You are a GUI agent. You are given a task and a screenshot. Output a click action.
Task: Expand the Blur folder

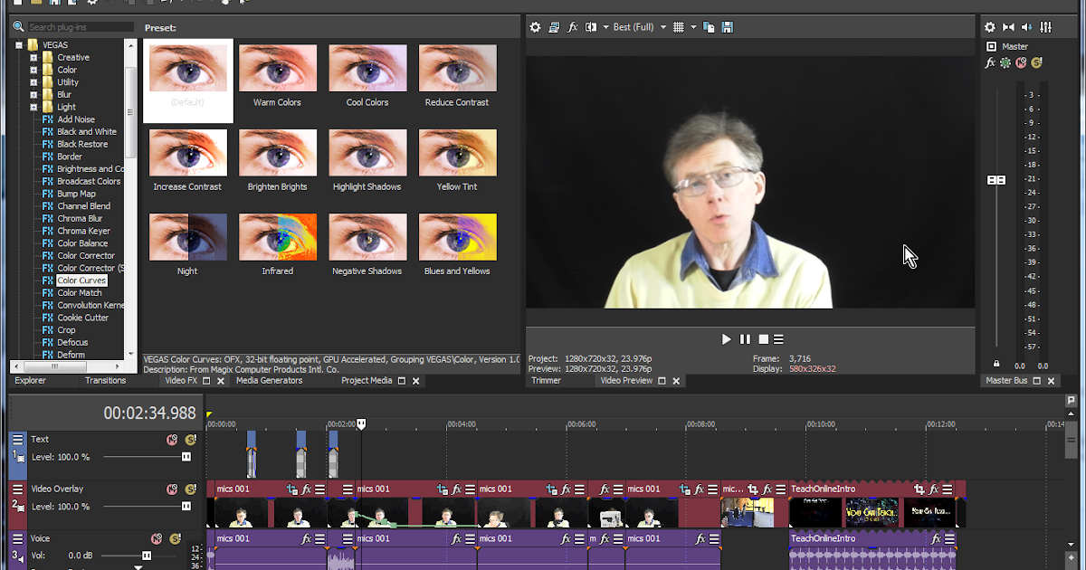(x=33, y=94)
